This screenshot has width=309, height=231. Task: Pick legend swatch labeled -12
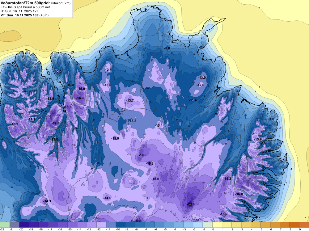(101, 225)
